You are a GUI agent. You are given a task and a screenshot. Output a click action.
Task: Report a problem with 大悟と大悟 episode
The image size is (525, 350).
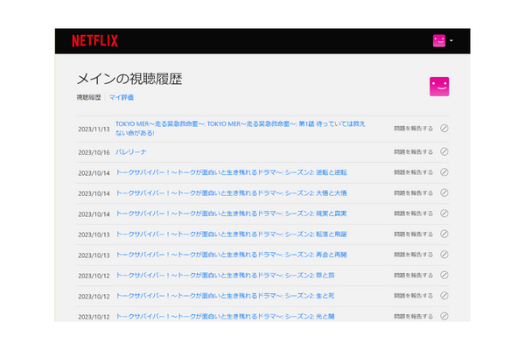tap(413, 193)
